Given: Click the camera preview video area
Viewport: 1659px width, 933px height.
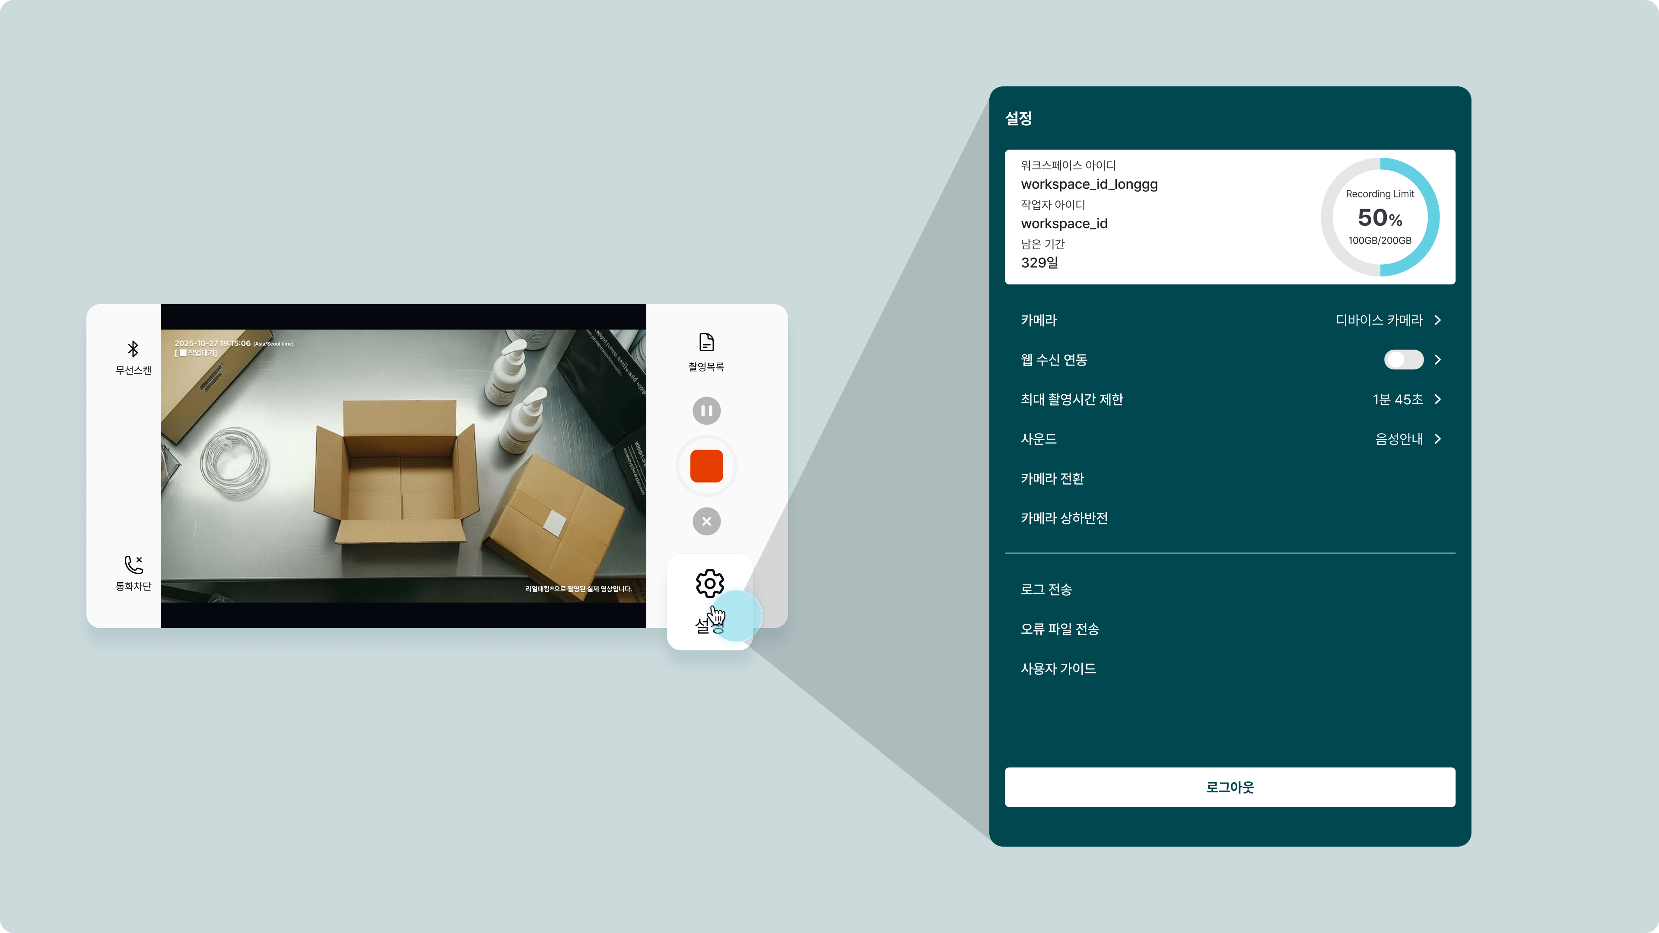Looking at the screenshot, I should [x=403, y=466].
